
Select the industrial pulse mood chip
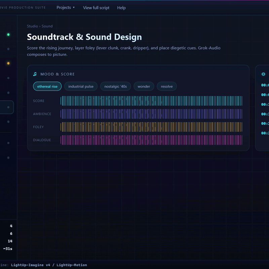click(81, 86)
